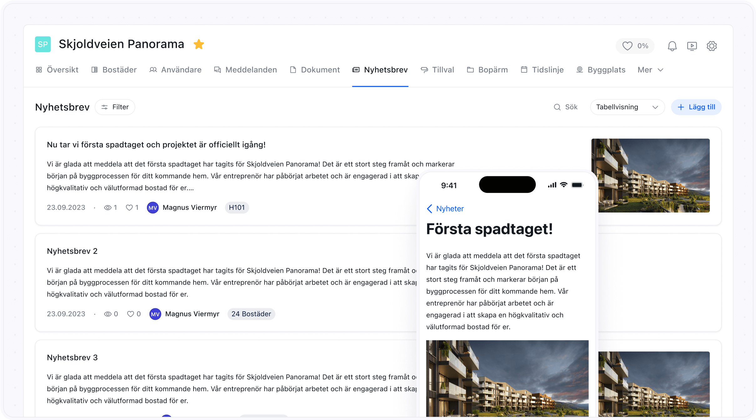The image size is (756, 420).
Task: Open the Filter options
Action: (115, 107)
